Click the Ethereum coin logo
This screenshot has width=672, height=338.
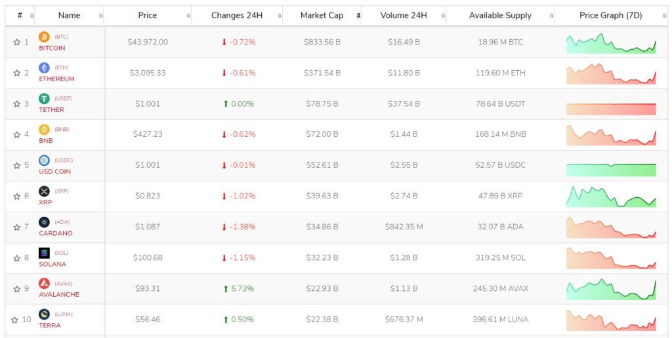[x=44, y=67]
